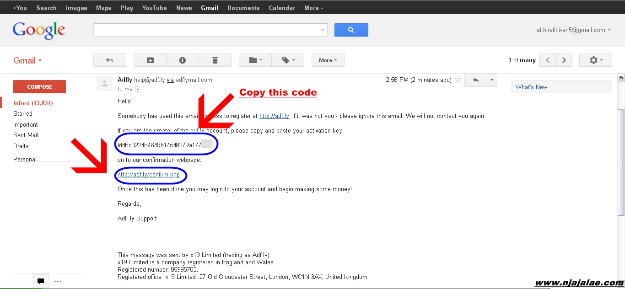Open the More actions dropdown
Screen dimensions: 625x289
(328, 60)
